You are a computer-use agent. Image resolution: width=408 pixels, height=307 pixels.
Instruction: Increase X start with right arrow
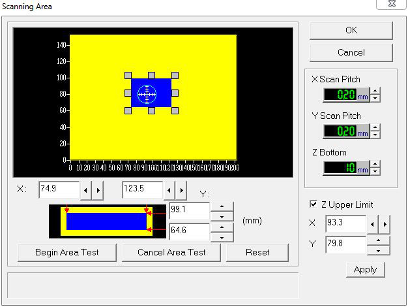pos(98,191)
